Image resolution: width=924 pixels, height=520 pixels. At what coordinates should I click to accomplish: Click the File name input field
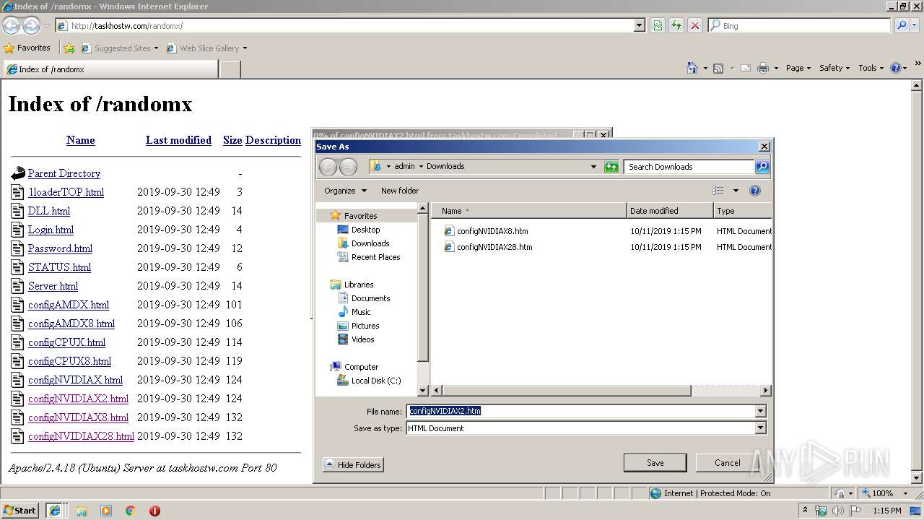580,411
